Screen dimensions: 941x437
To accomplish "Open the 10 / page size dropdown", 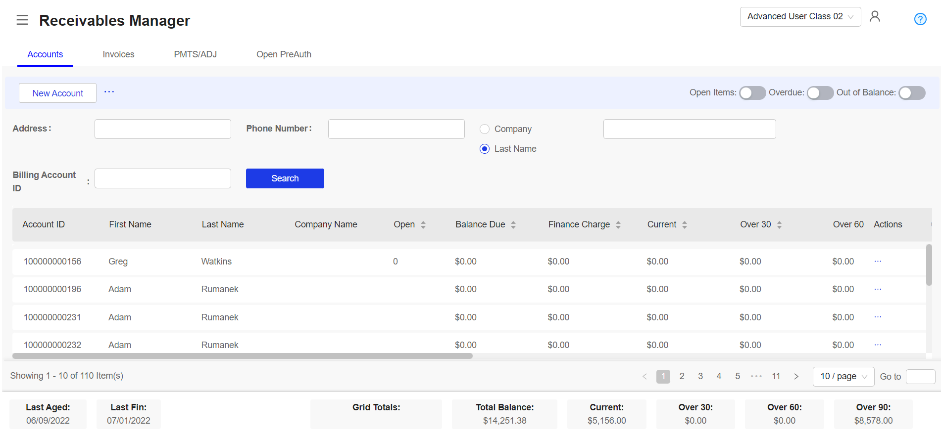I will click(843, 377).
